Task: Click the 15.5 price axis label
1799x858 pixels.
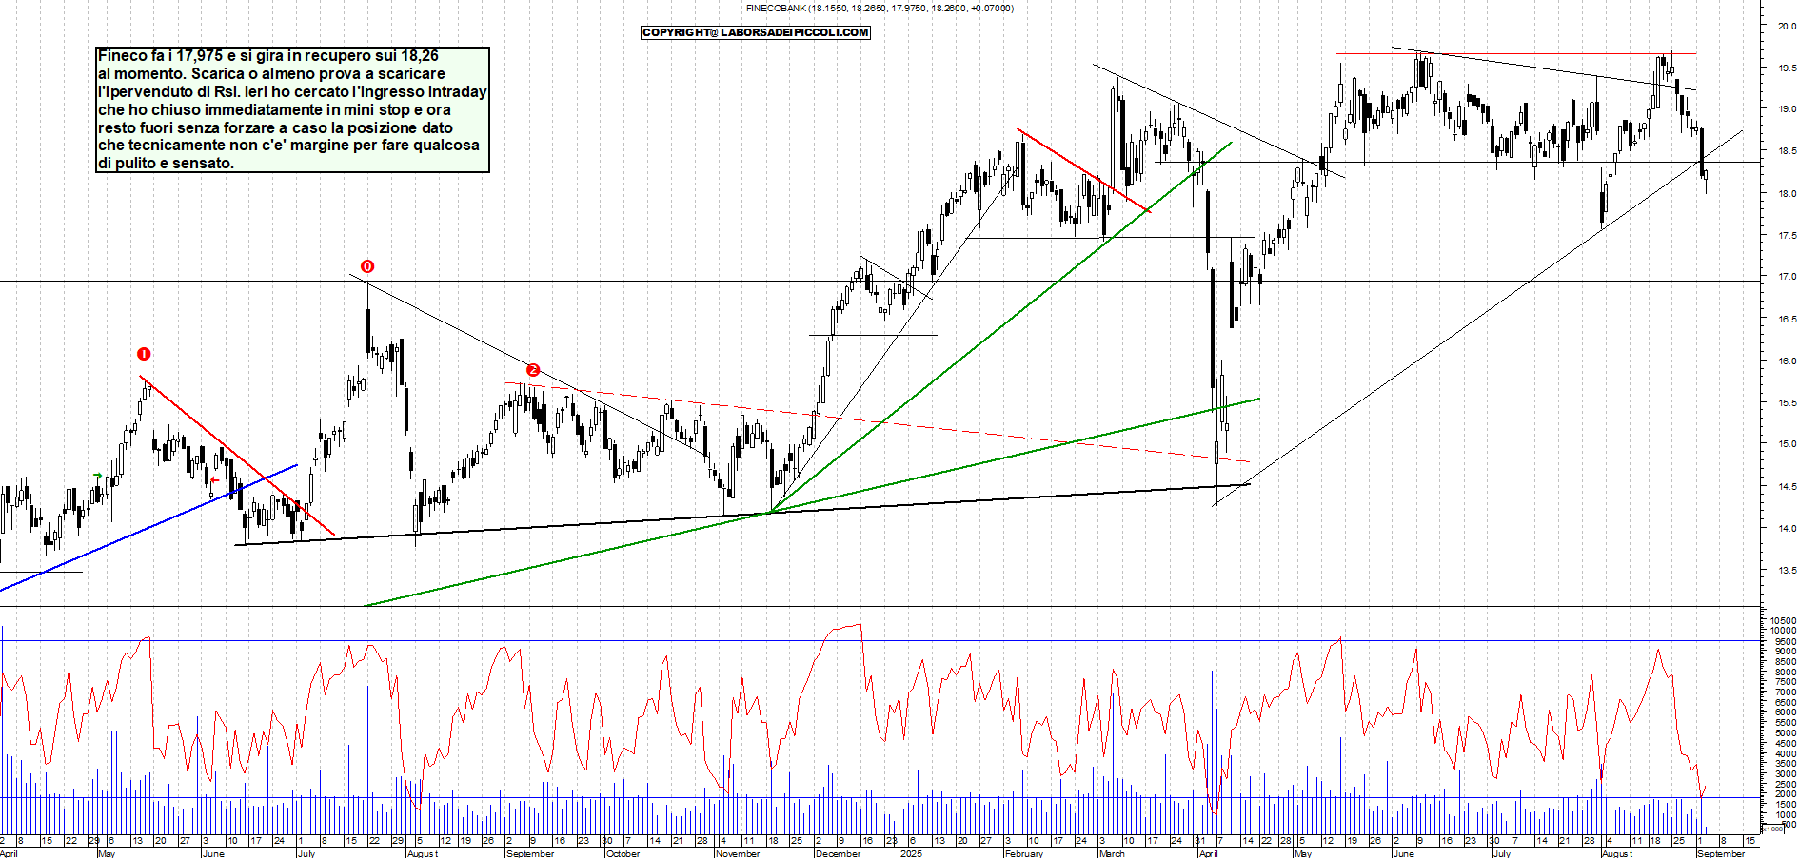Action: click(1787, 403)
